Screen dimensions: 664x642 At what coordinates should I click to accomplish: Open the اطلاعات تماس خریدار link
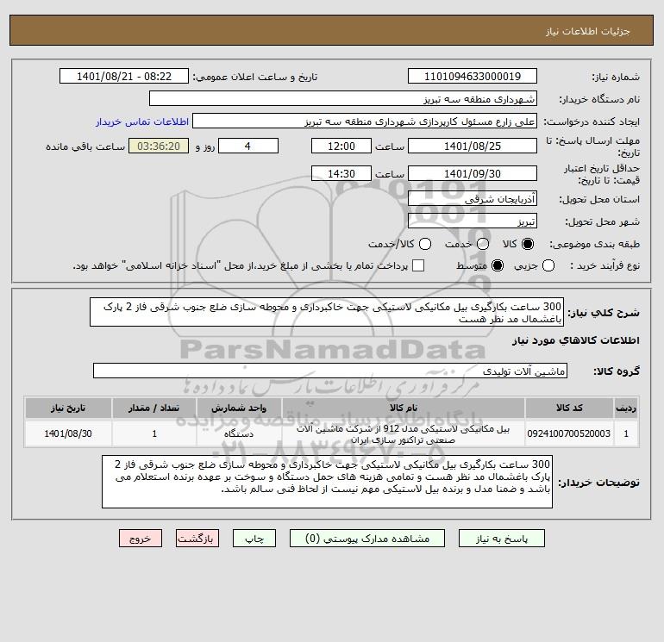(142, 122)
